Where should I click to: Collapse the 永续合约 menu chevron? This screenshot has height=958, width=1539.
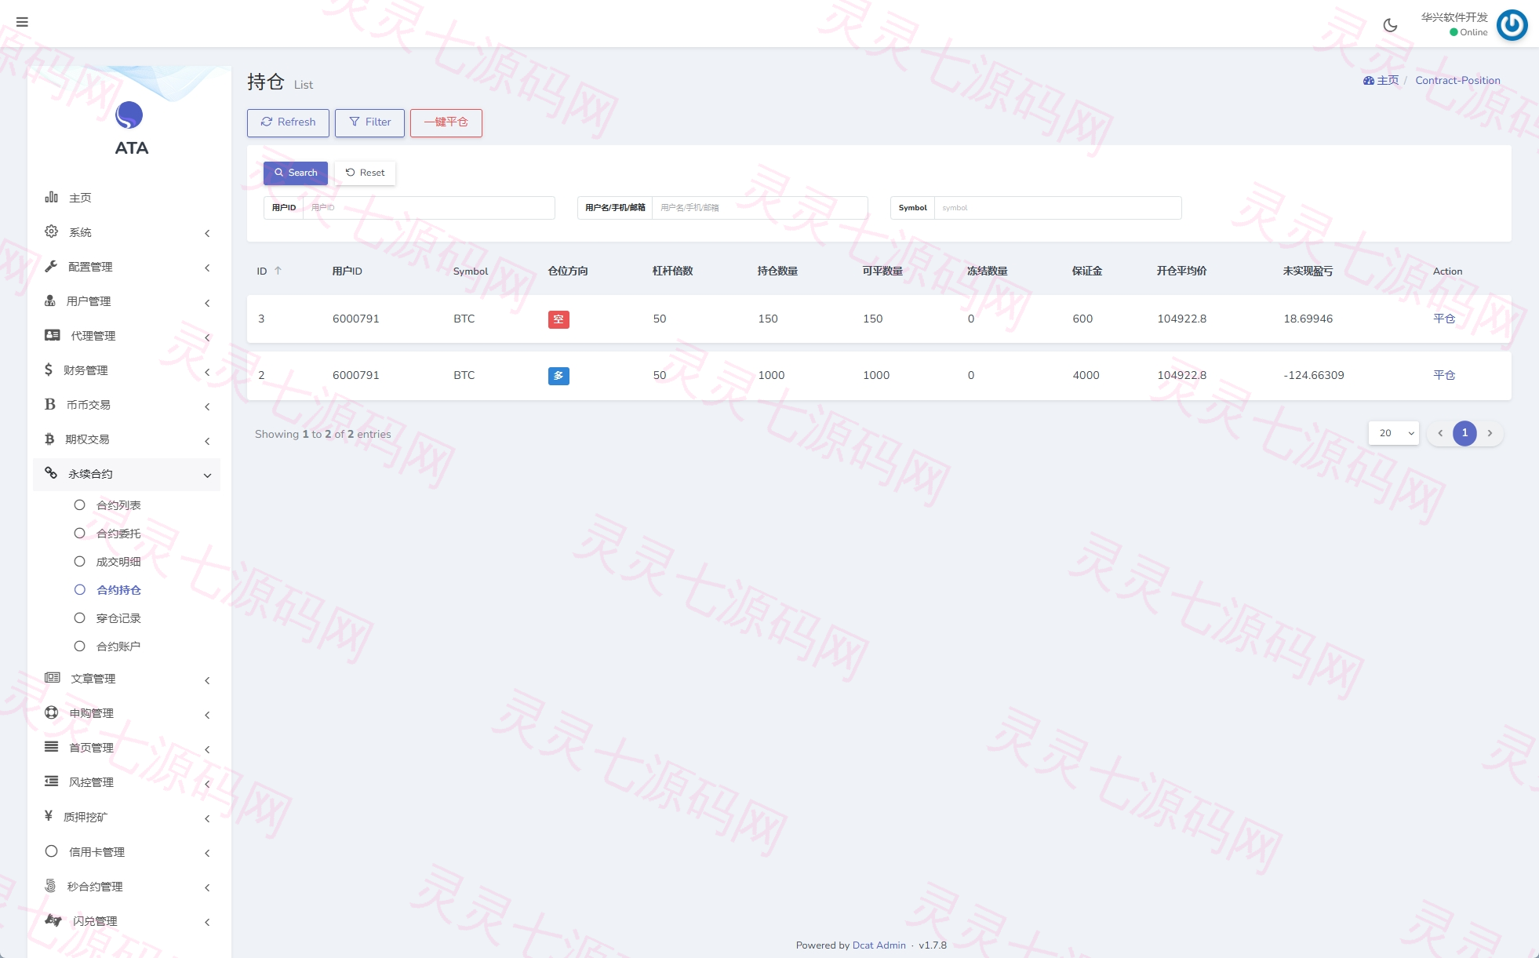[x=207, y=475]
